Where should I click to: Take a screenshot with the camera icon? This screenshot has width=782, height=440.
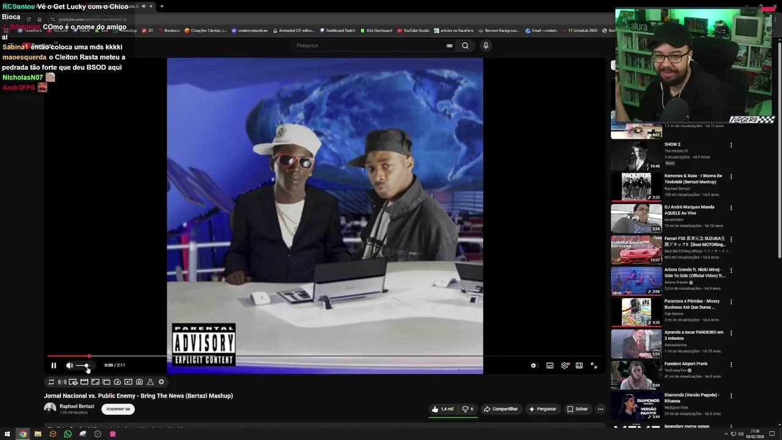(139, 382)
